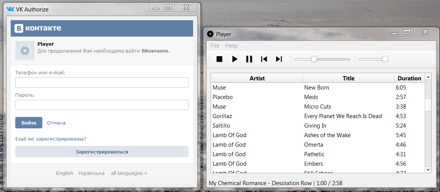The height and width of the screenshot is (192, 440).
Task: Start playback with the Play button
Action: (x=235, y=59)
